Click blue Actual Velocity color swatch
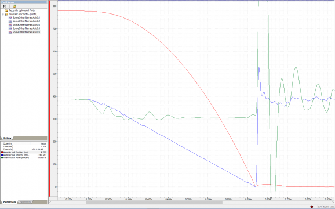Image resolution: width=335 pixels, height=209 pixels. click(2, 155)
